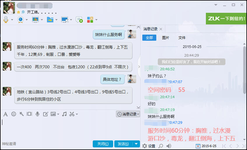Click the 发送(S) send button
Image resolution: width=247 pixels, height=150 pixels.
123,144
